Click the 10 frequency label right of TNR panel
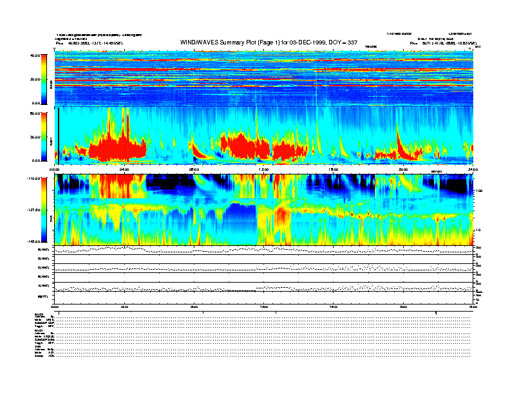The height and width of the screenshot is (394, 510). point(479,230)
